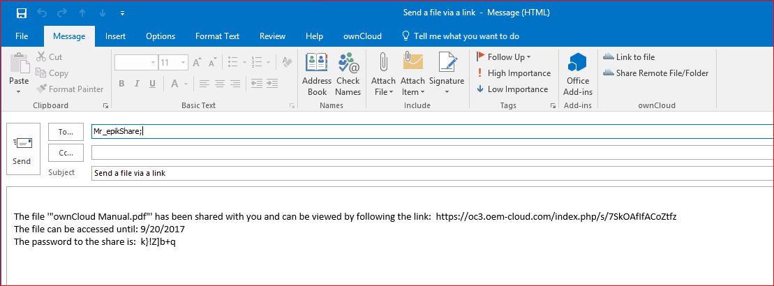
Task: Switch to the Message tab
Action: point(69,36)
